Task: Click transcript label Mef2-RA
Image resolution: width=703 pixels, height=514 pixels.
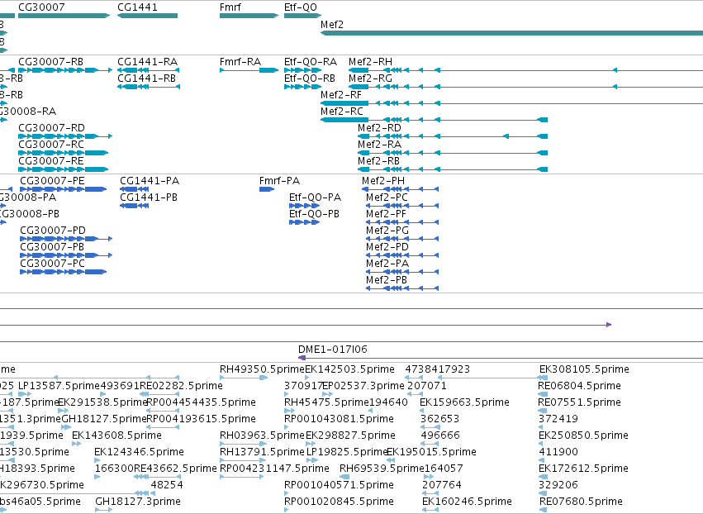Action: (x=379, y=145)
